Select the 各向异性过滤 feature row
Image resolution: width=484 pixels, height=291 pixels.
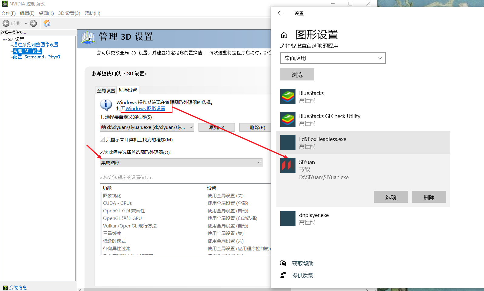tap(185, 248)
